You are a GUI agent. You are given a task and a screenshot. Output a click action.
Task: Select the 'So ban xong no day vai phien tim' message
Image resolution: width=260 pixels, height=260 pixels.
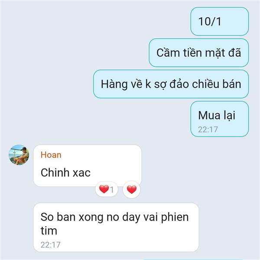click(116, 227)
